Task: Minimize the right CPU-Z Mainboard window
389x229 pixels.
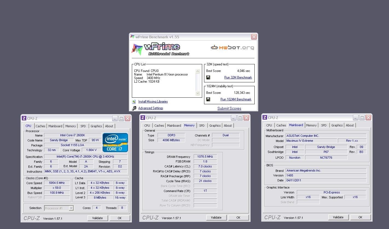Action: click(x=356, y=117)
